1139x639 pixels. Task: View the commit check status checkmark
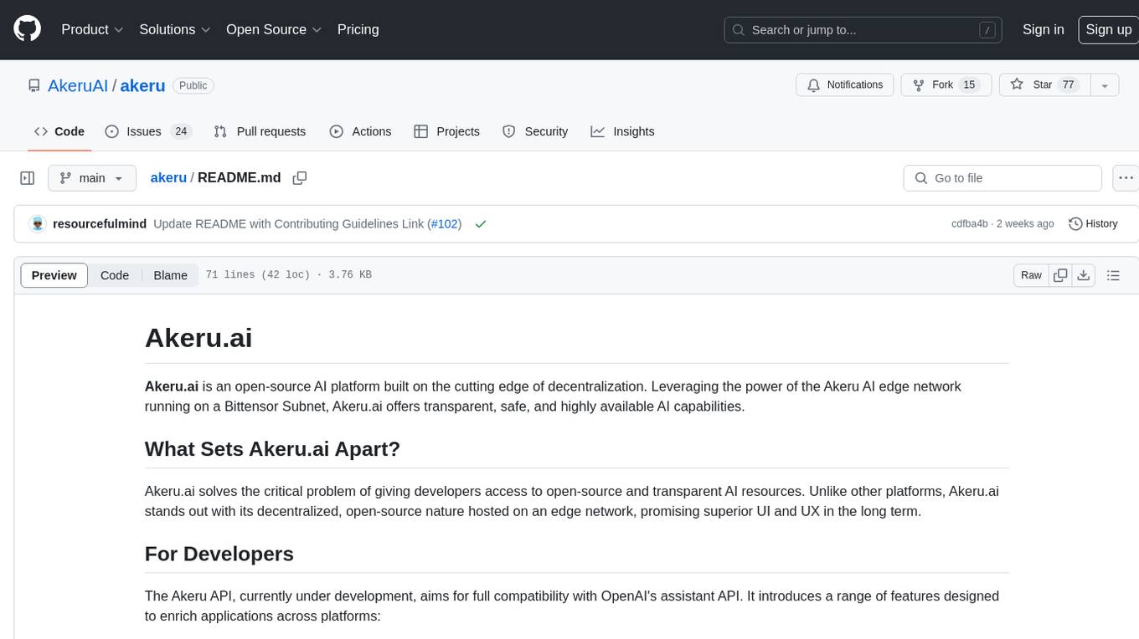point(481,224)
